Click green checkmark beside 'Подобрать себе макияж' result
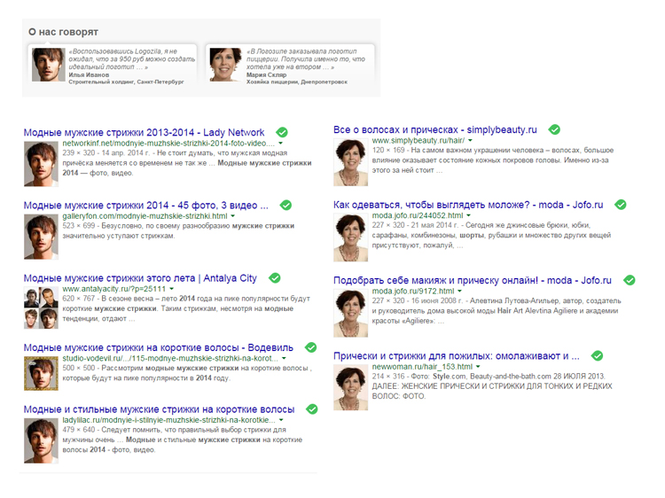The height and width of the screenshot is (498, 665). click(629, 279)
